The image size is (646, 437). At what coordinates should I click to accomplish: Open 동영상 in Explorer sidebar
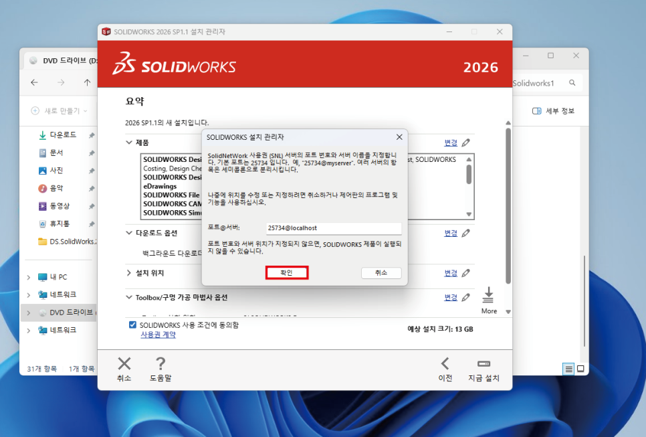point(60,205)
